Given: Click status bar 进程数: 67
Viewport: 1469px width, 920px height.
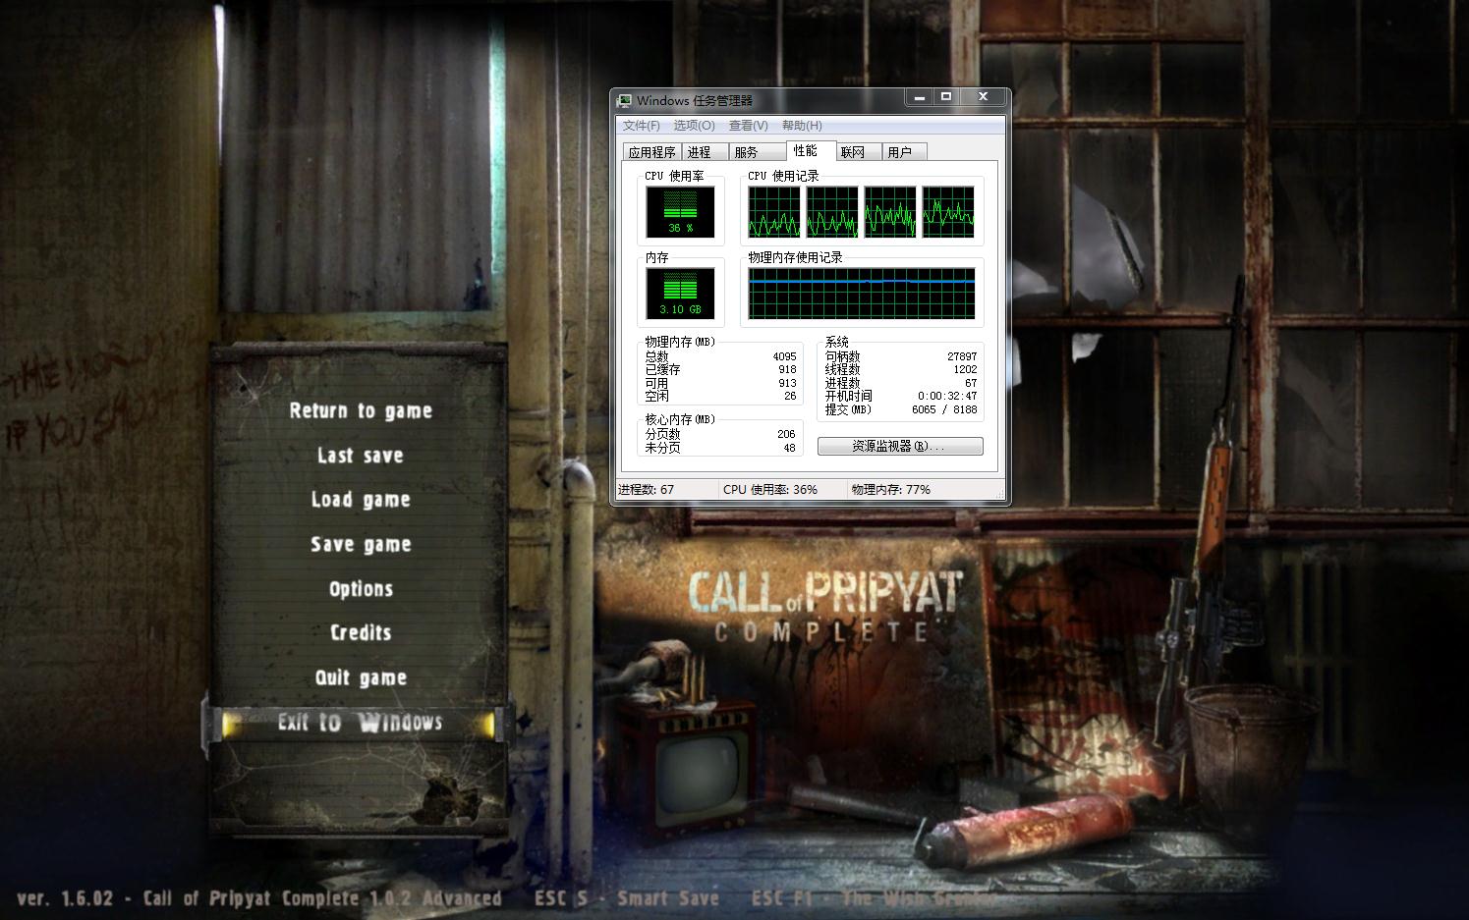Looking at the screenshot, I should pyautogui.click(x=646, y=490).
